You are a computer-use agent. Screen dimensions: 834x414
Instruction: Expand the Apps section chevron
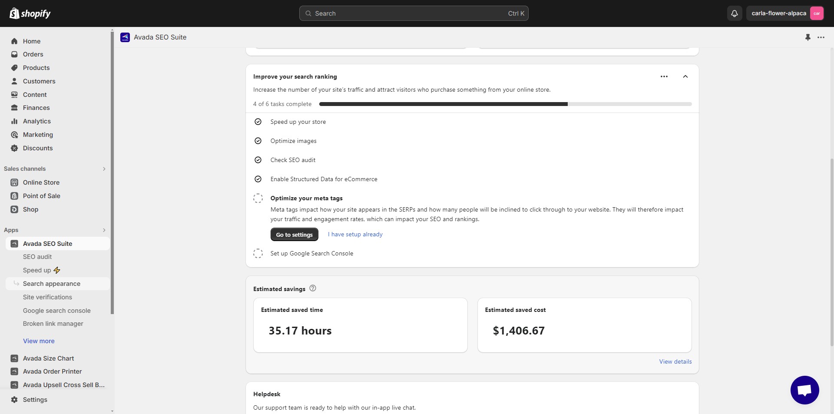(x=104, y=230)
